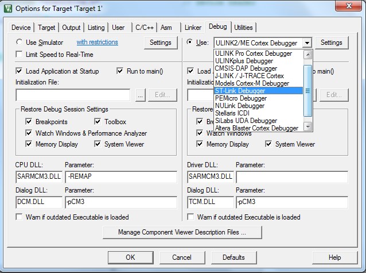Click simulator Initialization File input field
Image resolution: width=366 pixels, height=273 pixels.
tap(73, 95)
